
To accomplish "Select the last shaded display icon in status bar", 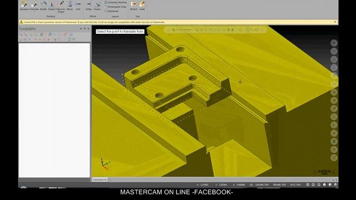I will click(335, 185).
